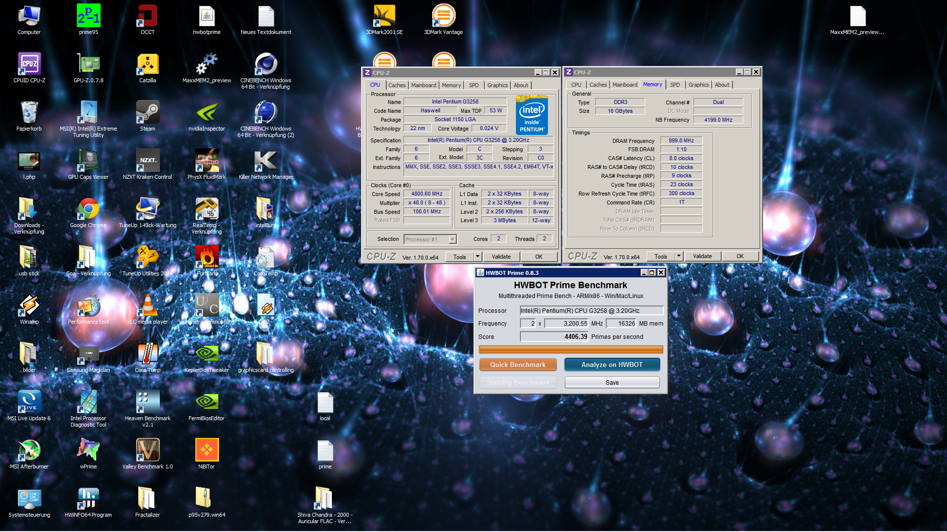Image resolution: width=947 pixels, height=532 pixels.
Task: Open the FurMark desktop icon
Action: coord(207,261)
